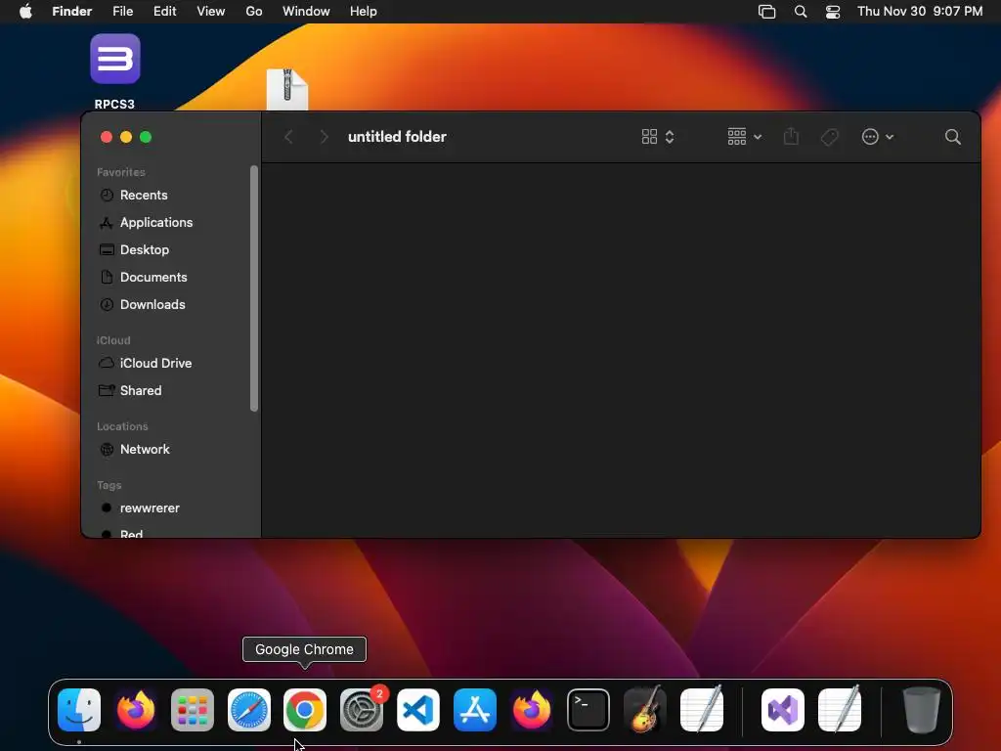This screenshot has width=1001, height=751.
Task: Open the Group By dropdown
Action: 744,137
